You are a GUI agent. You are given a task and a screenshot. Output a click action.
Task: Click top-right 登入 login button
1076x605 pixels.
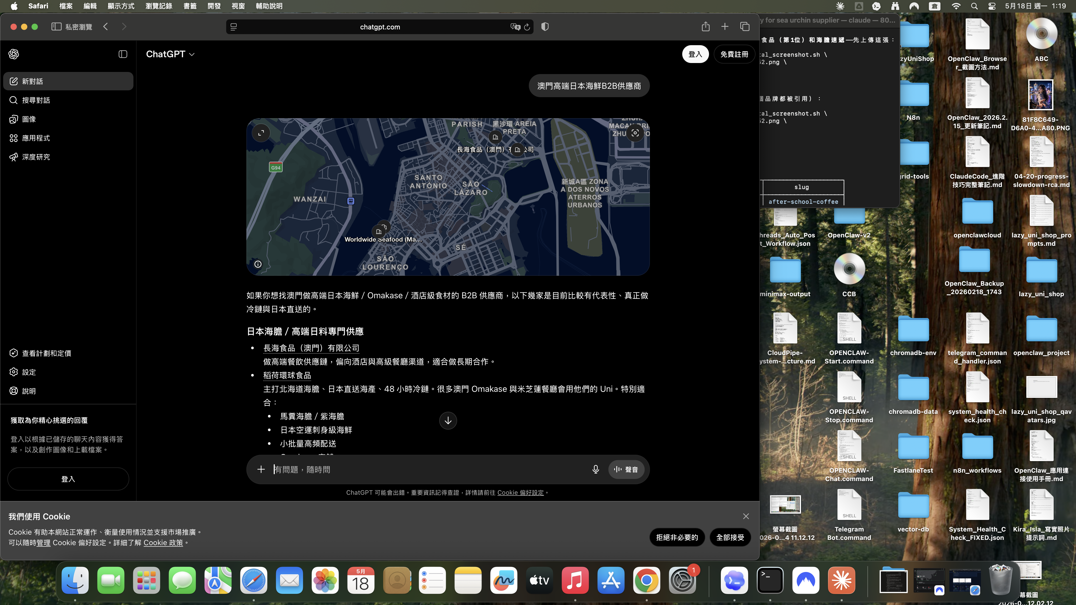point(695,54)
